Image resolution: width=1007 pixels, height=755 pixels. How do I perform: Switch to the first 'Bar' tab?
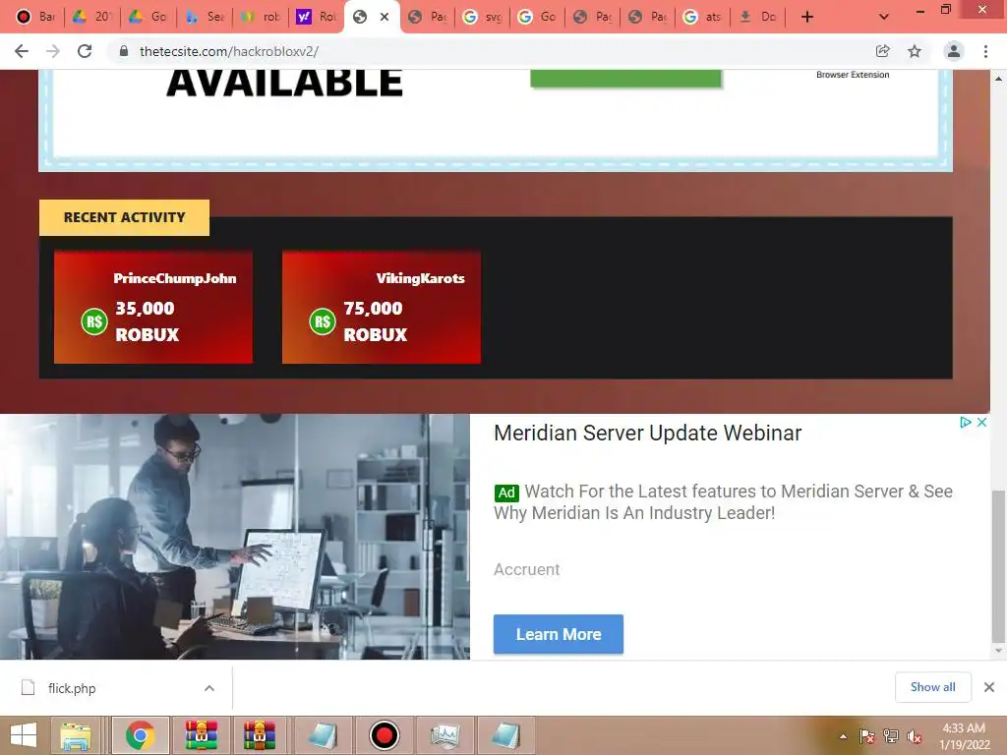[36, 17]
